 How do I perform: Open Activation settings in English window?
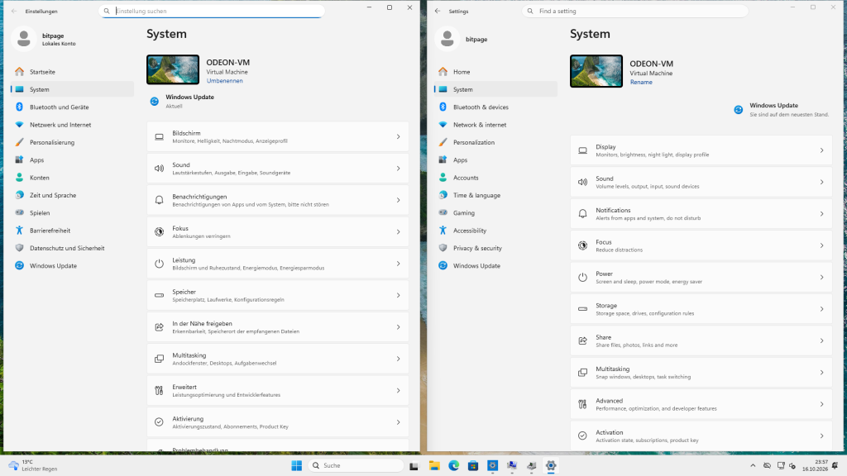(x=701, y=436)
